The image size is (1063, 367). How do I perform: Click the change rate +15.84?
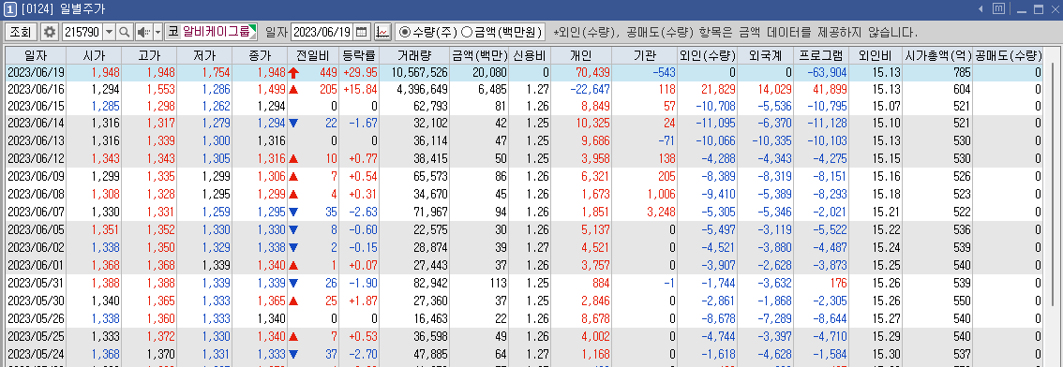[x=361, y=89]
